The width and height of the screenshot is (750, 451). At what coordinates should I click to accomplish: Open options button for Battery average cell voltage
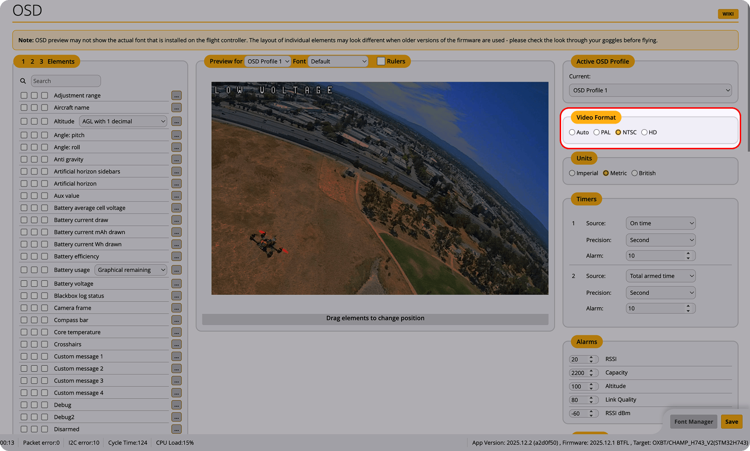coord(176,208)
